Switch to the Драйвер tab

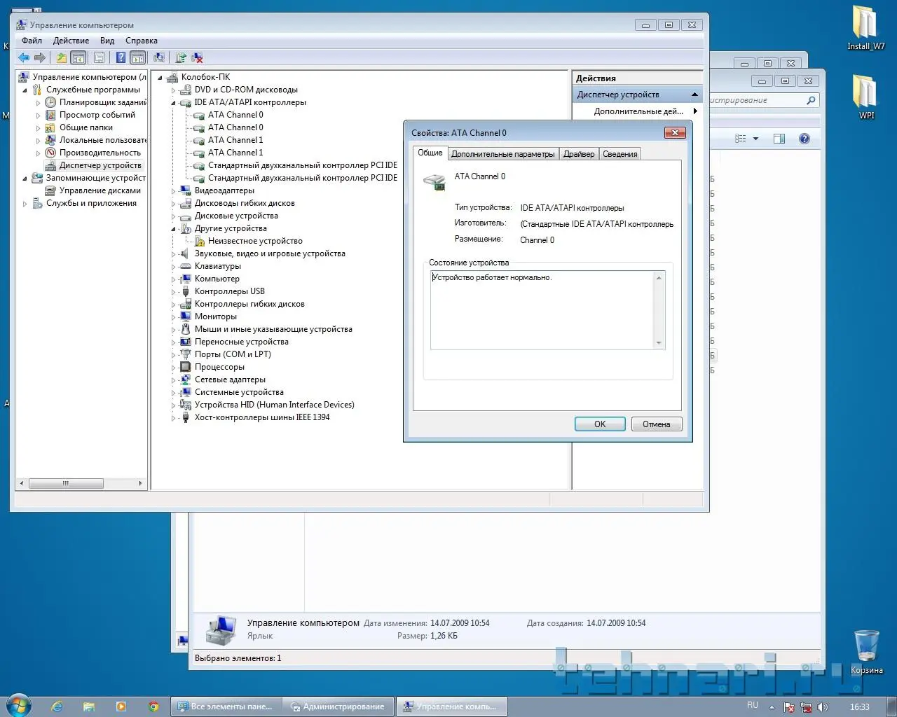[579, 154]
